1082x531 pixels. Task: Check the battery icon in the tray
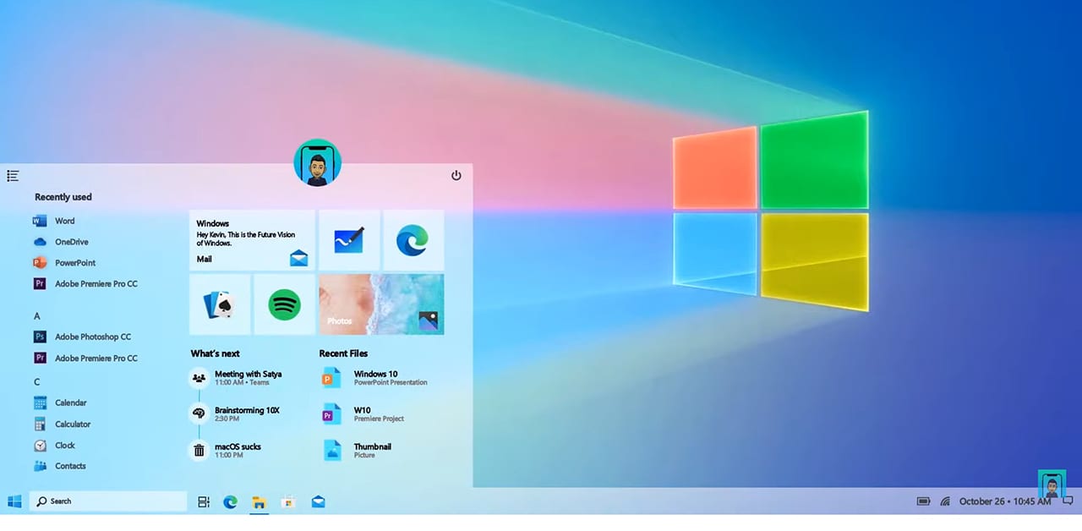coord(924,501)
